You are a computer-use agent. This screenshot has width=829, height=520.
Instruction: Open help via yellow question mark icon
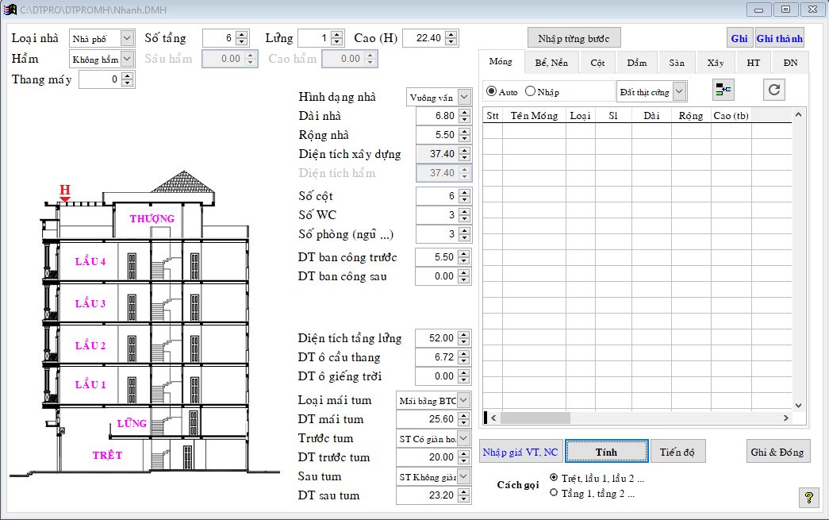[x=808, y=498]
